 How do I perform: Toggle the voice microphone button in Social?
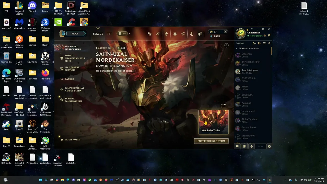251,146
